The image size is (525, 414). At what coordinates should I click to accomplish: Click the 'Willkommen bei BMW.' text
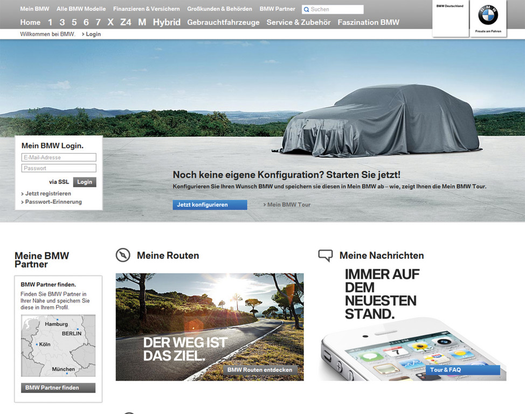pyautogui.click(x=47, y=34)
